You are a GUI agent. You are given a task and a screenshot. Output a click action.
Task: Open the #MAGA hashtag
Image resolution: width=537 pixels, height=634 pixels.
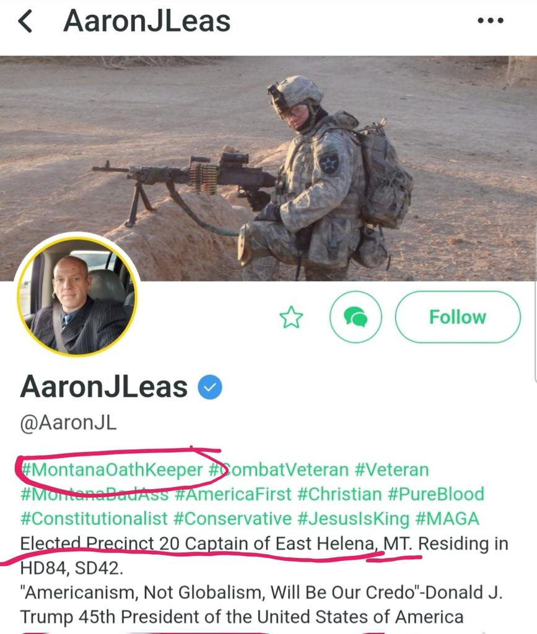447,519
